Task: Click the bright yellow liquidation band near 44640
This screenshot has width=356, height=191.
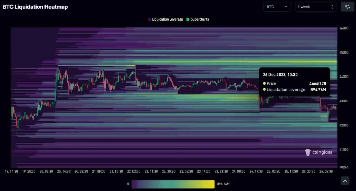Action: point(235,62)
